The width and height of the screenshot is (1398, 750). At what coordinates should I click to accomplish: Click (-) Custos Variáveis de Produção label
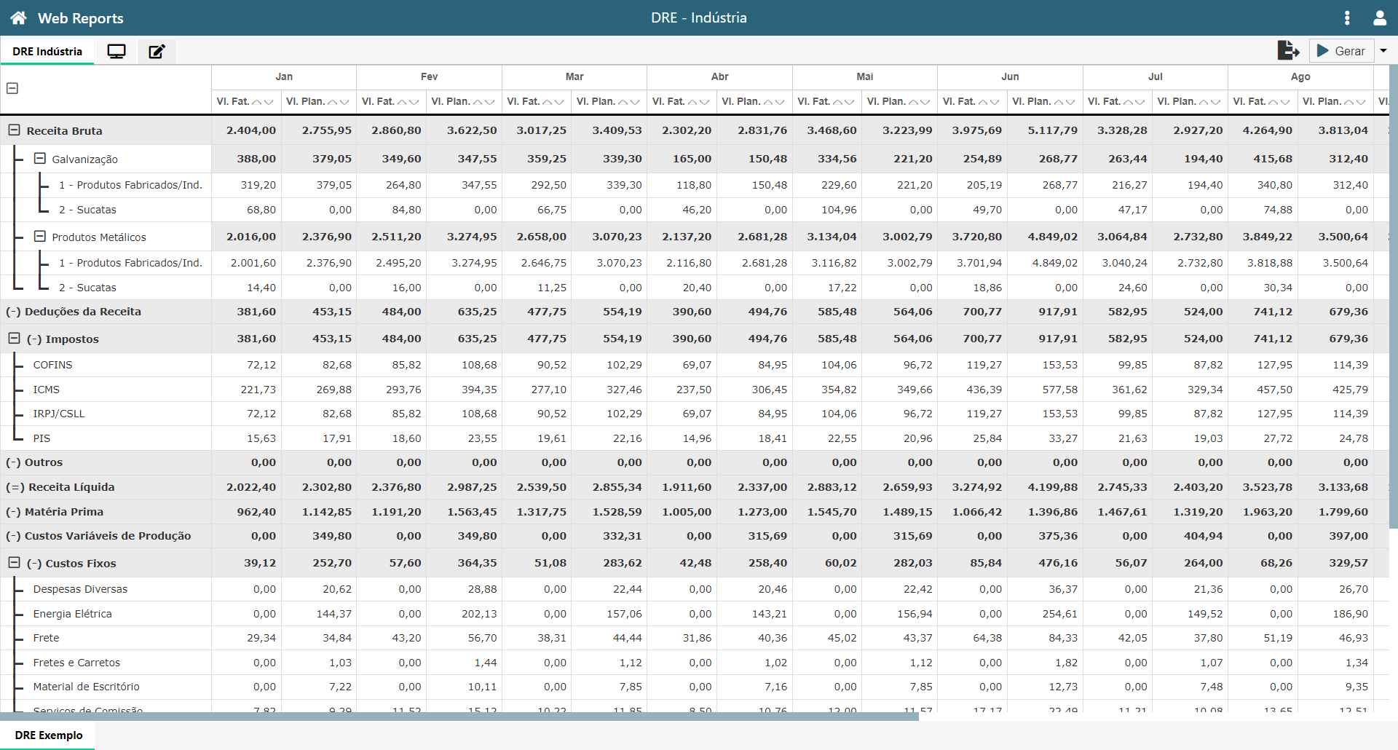pyautogui.click(x=98, y=536)
